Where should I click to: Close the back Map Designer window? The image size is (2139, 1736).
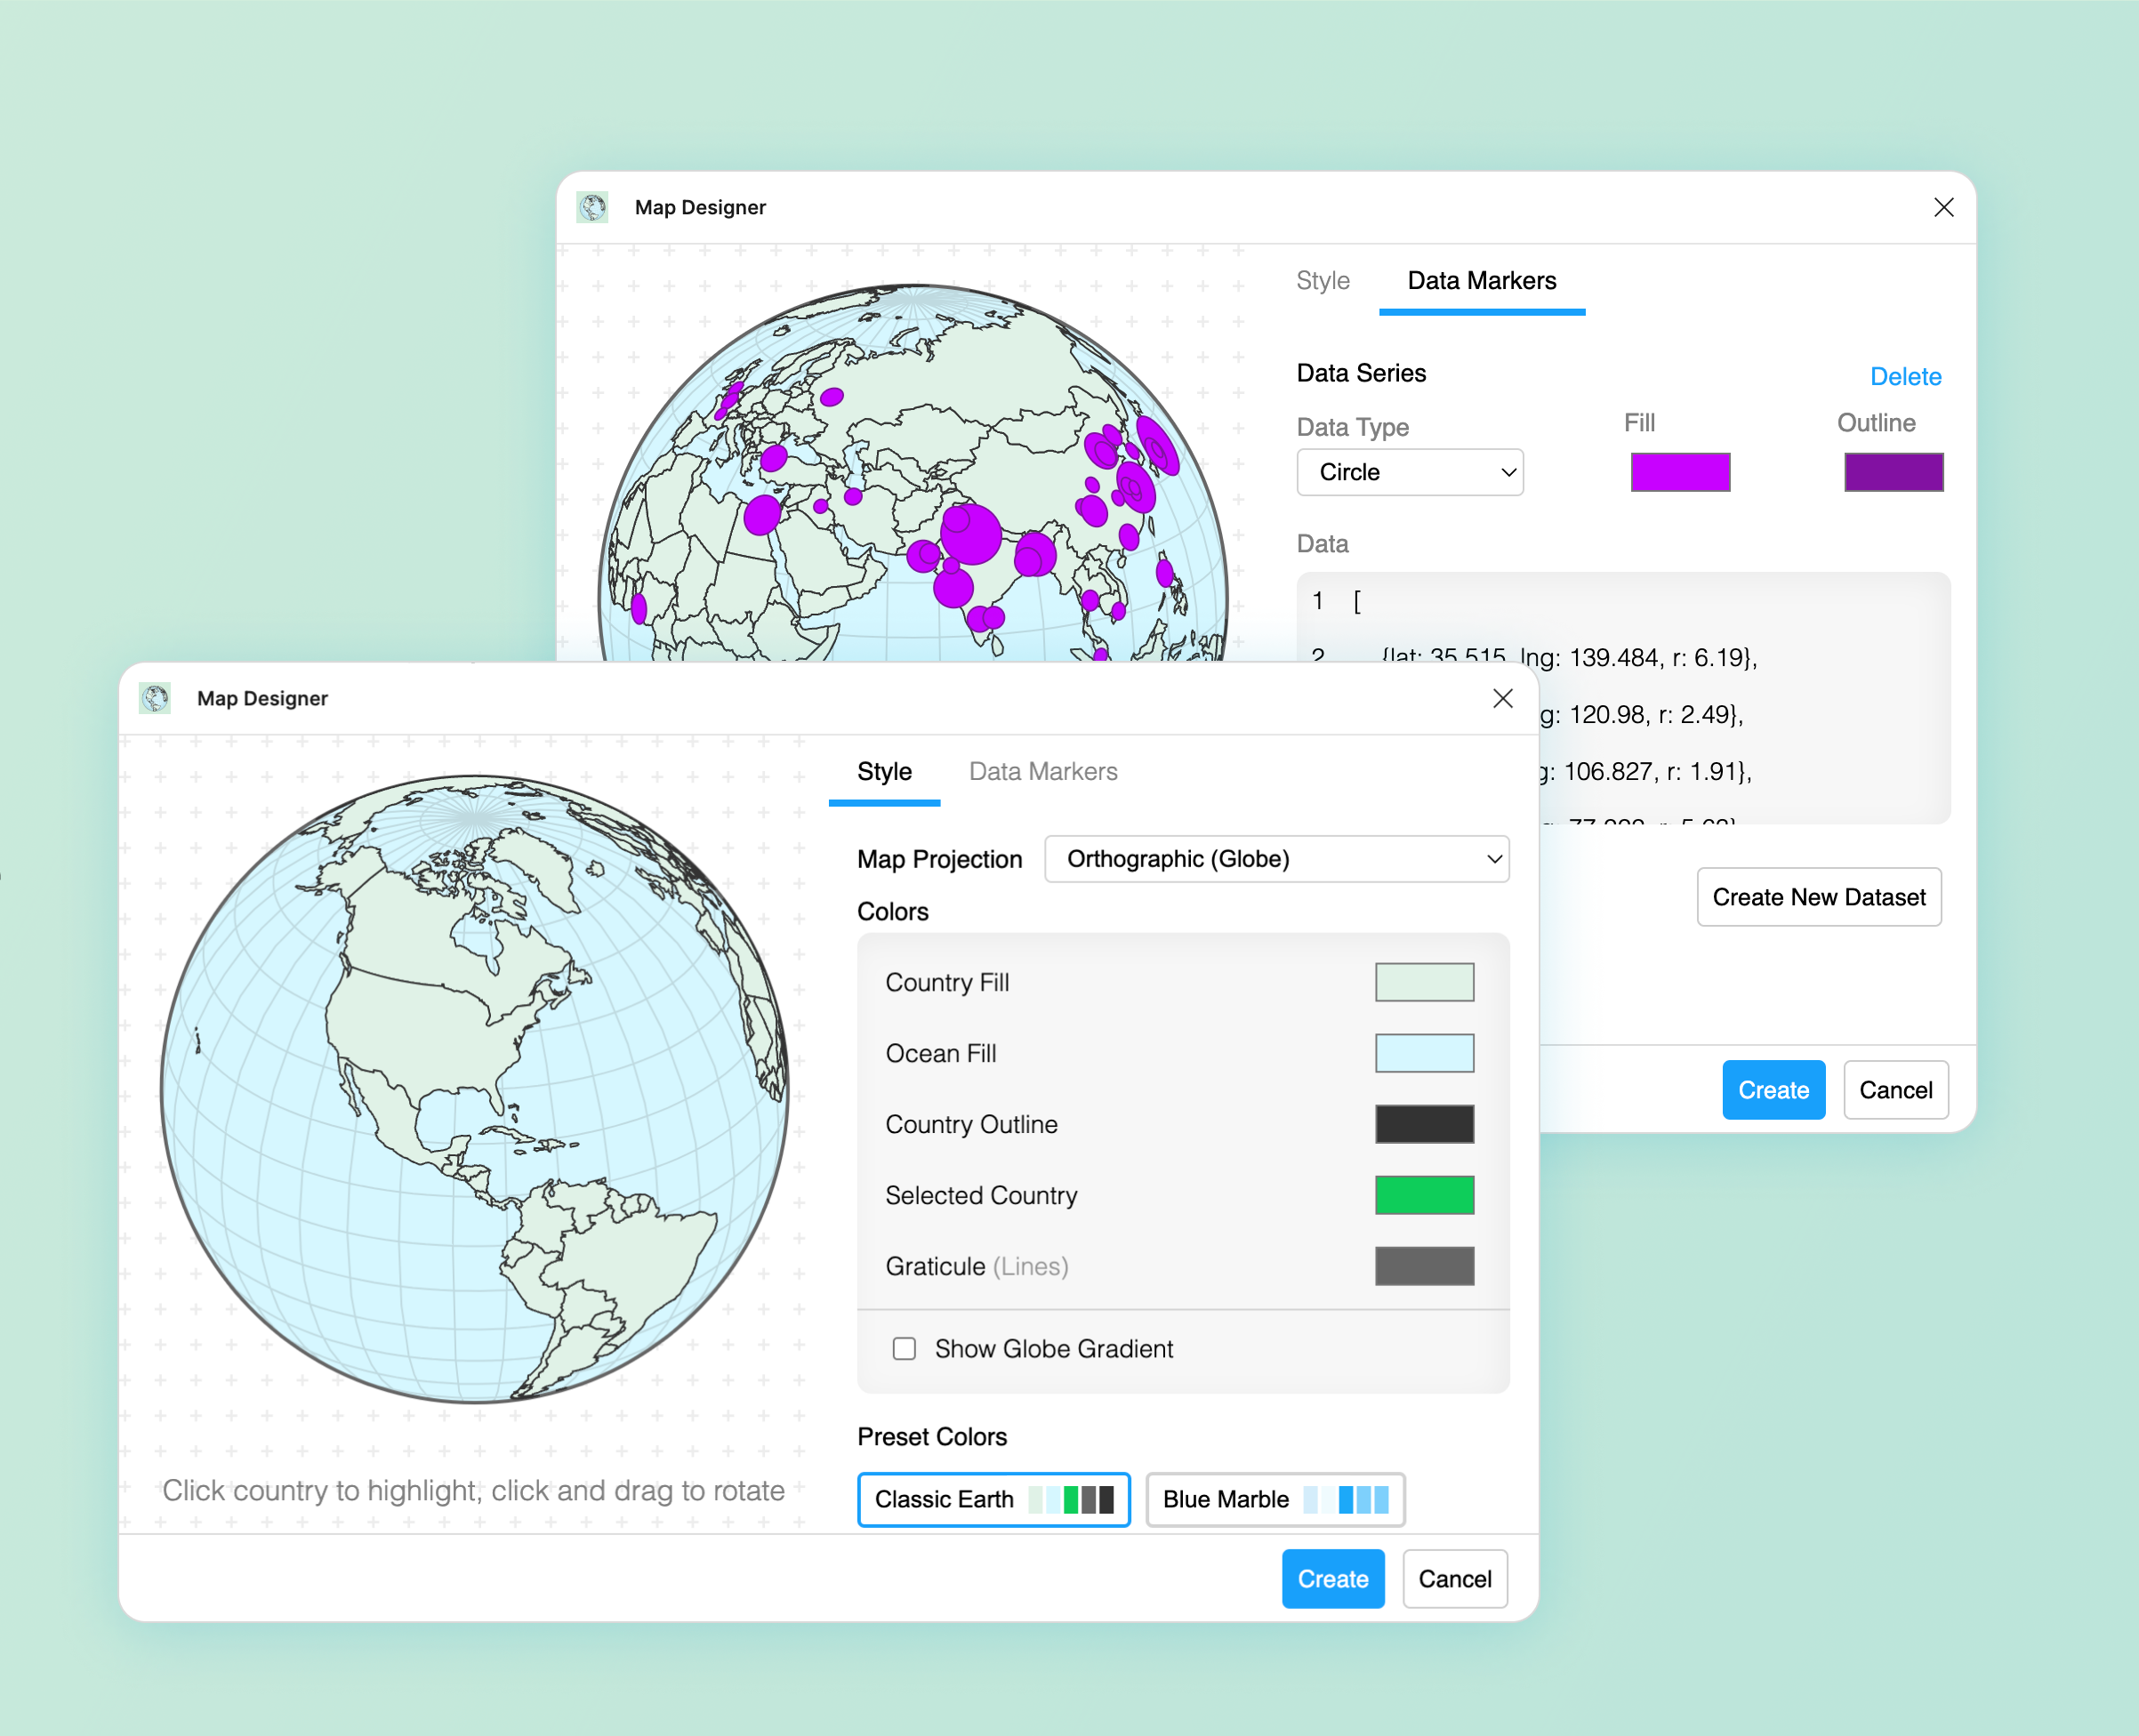[x=1943, y=207]
